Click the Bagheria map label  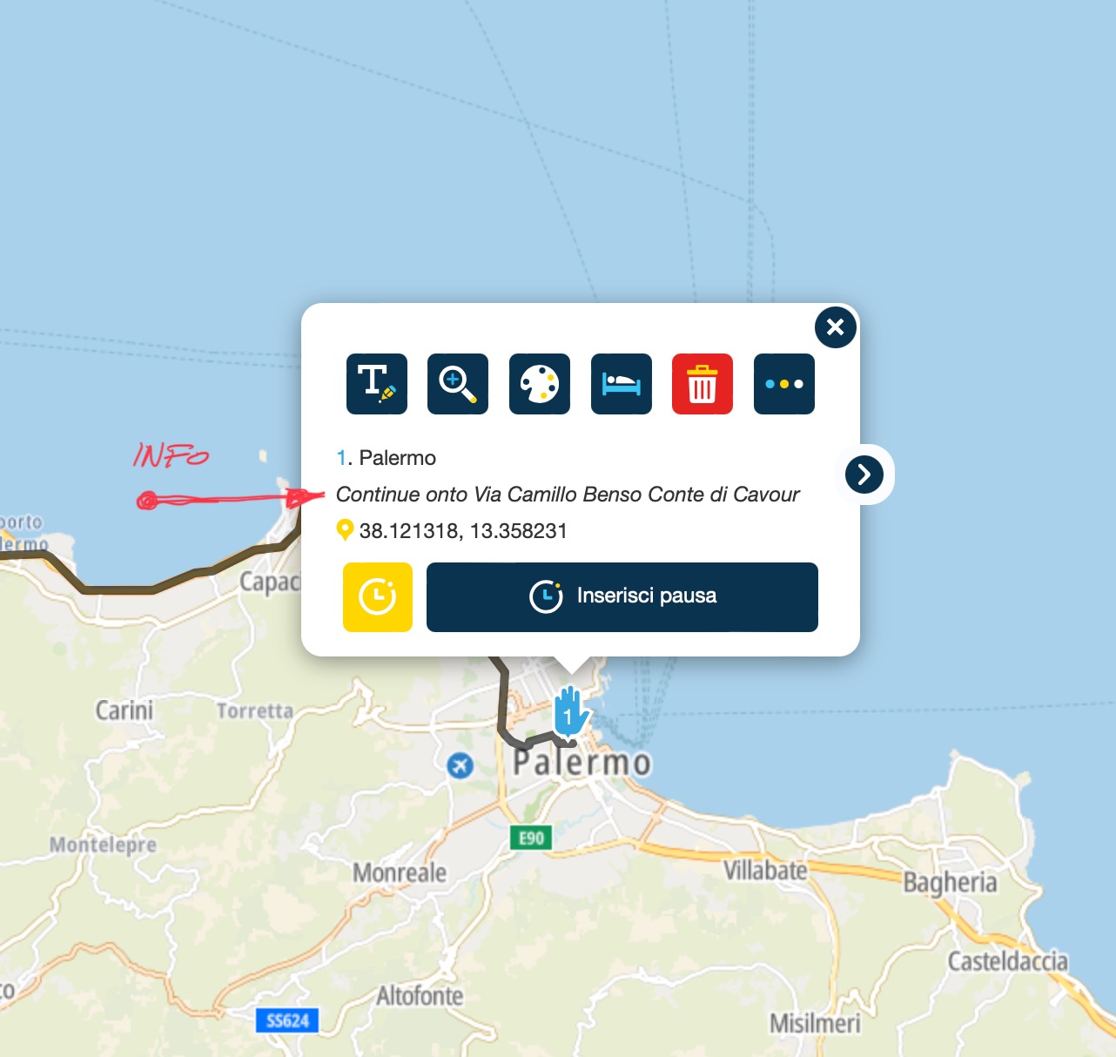(x=950, y=883)
